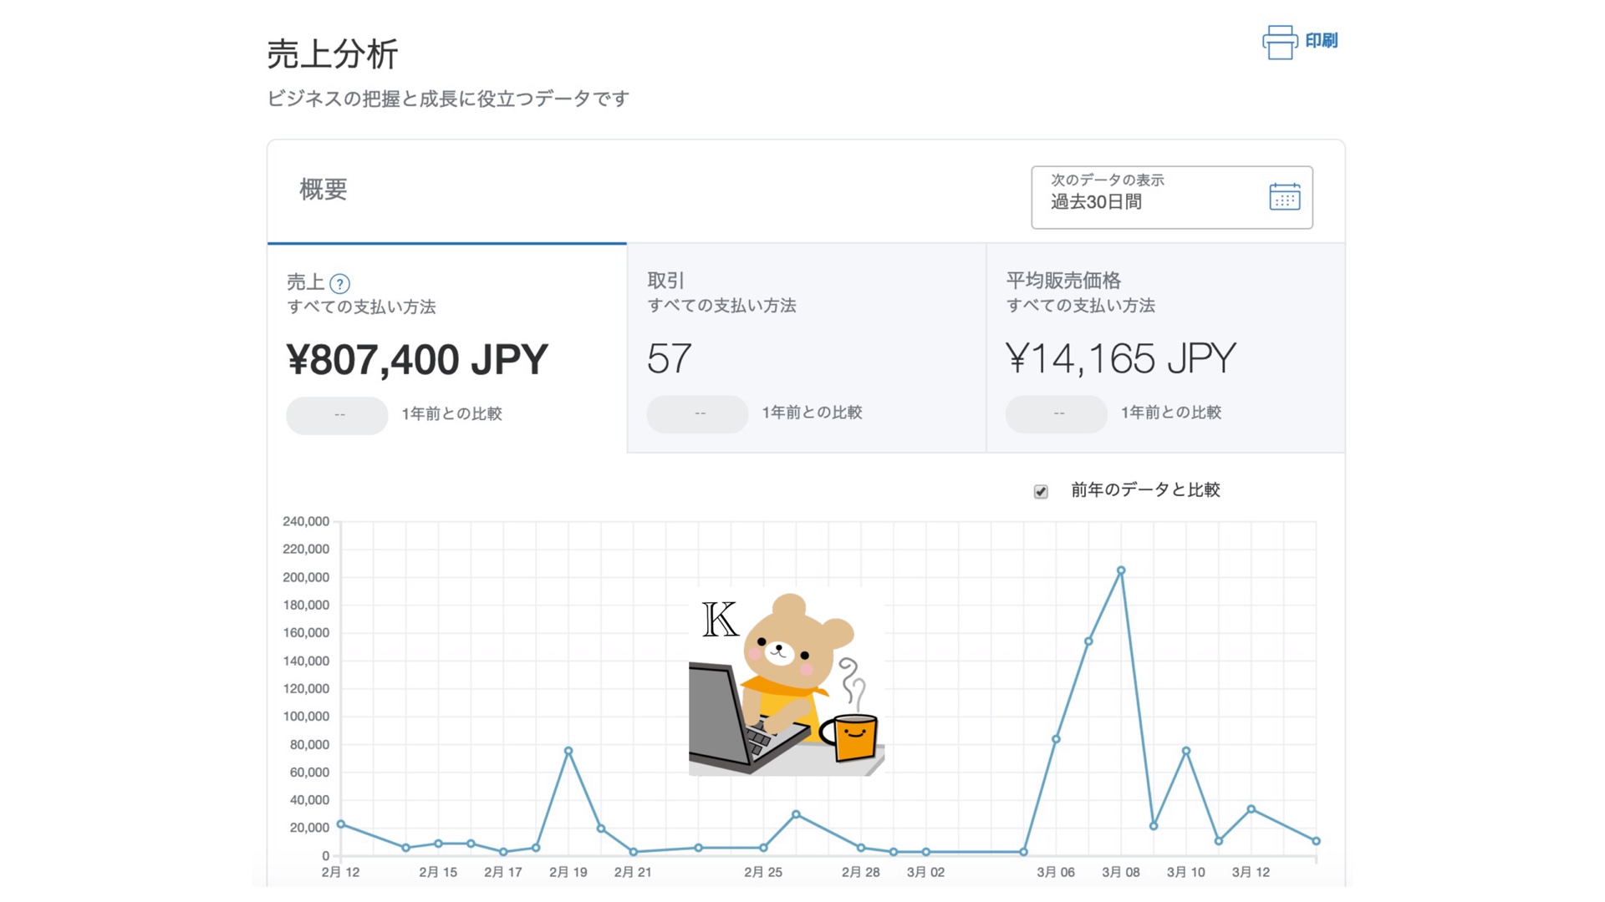The image size is (1605, 902).
Task: Click the printer icon
Action: coord(1279,42)
